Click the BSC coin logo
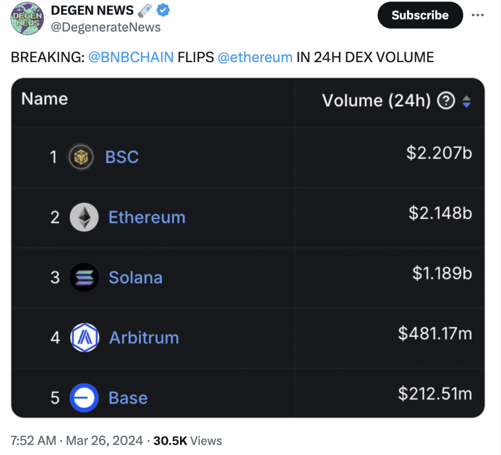 [x=81, y=157]
